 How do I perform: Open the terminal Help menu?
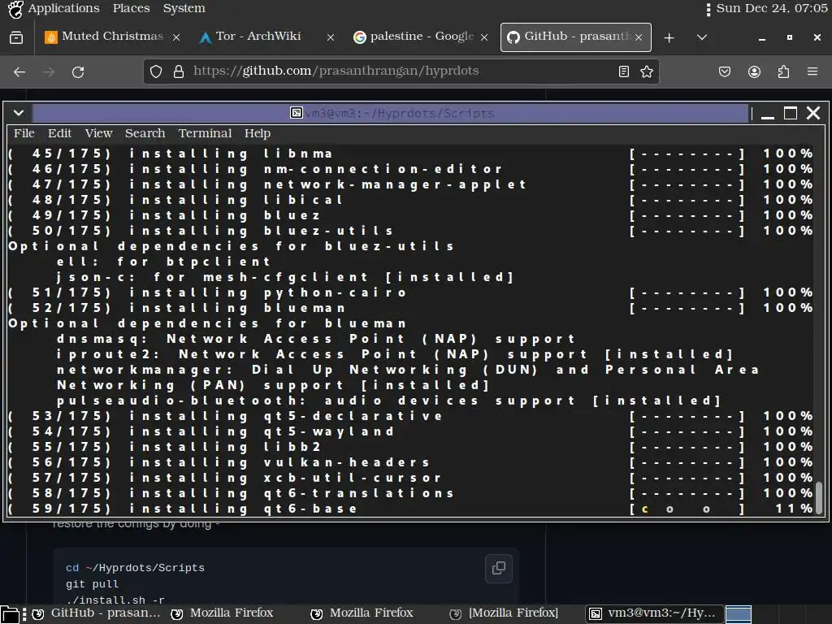[x=258, y=133]
